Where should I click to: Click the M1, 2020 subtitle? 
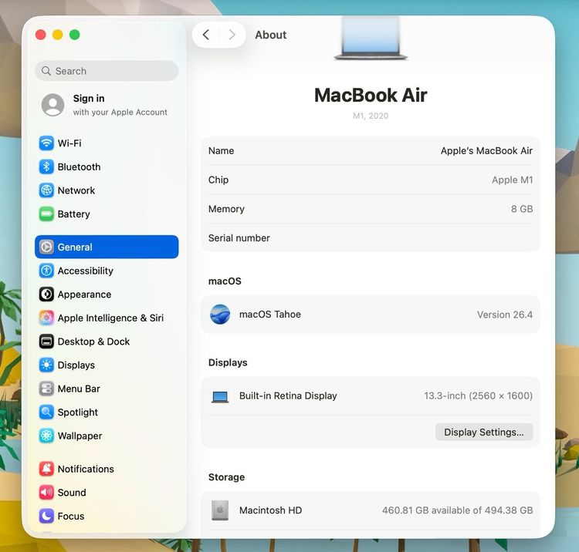pyautogui.click(x=371, y=116)
